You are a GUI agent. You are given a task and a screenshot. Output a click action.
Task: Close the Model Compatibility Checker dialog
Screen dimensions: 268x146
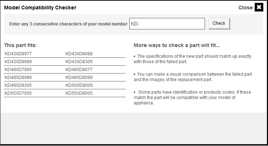(x=259, y=7)
